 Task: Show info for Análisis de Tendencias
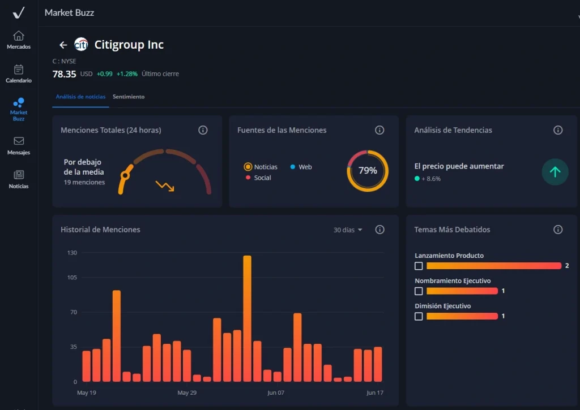558,130
